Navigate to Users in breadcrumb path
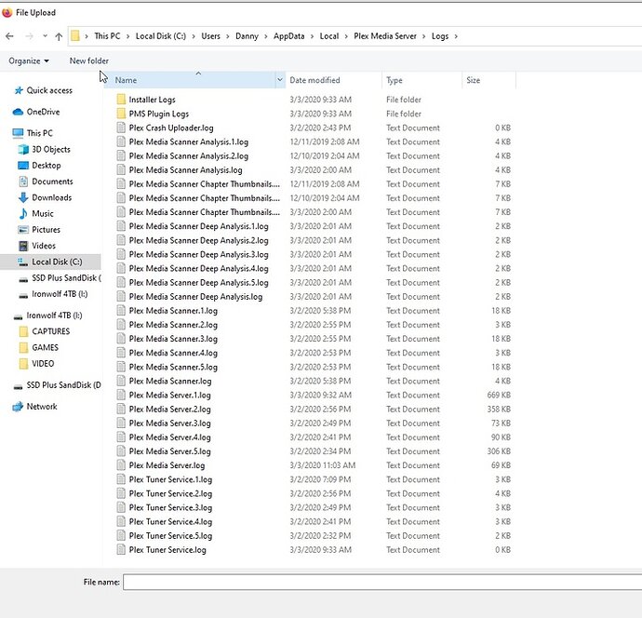This screenshot has width=642, height=618. click(x=210, y=36)
